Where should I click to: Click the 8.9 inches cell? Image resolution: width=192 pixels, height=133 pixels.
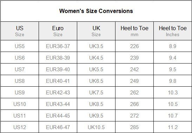click(173, 46)
